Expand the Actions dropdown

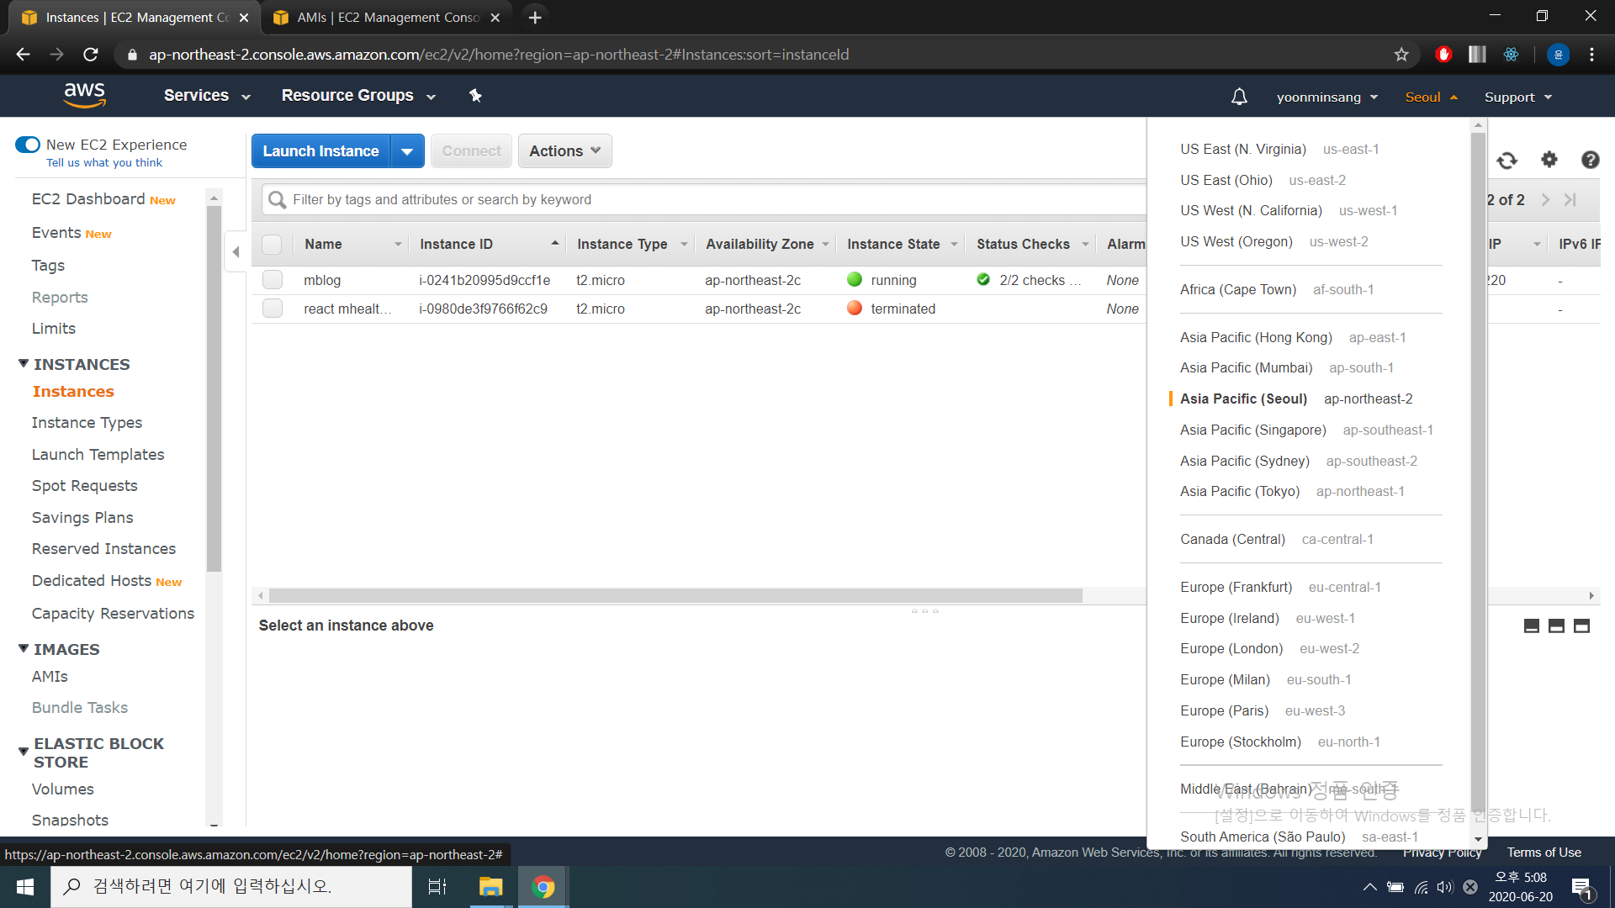564,151
